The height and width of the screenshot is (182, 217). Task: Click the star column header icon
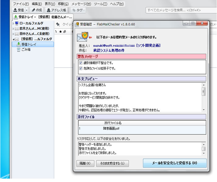tap(60, 31)
